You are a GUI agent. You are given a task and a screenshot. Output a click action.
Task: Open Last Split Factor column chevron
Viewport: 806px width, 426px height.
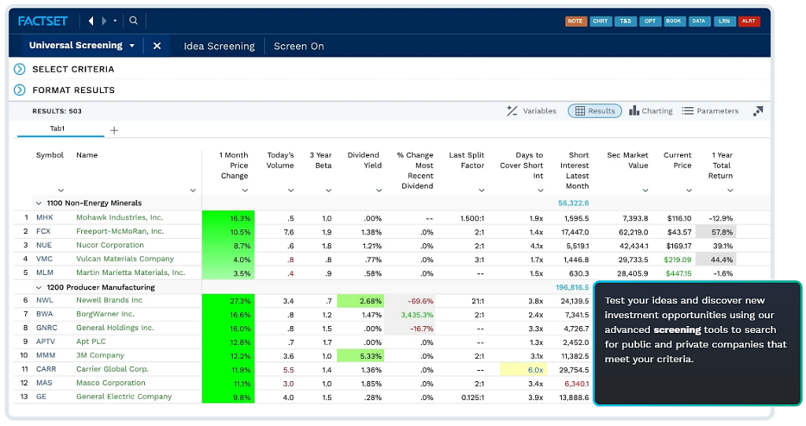(x=481, y=191)
